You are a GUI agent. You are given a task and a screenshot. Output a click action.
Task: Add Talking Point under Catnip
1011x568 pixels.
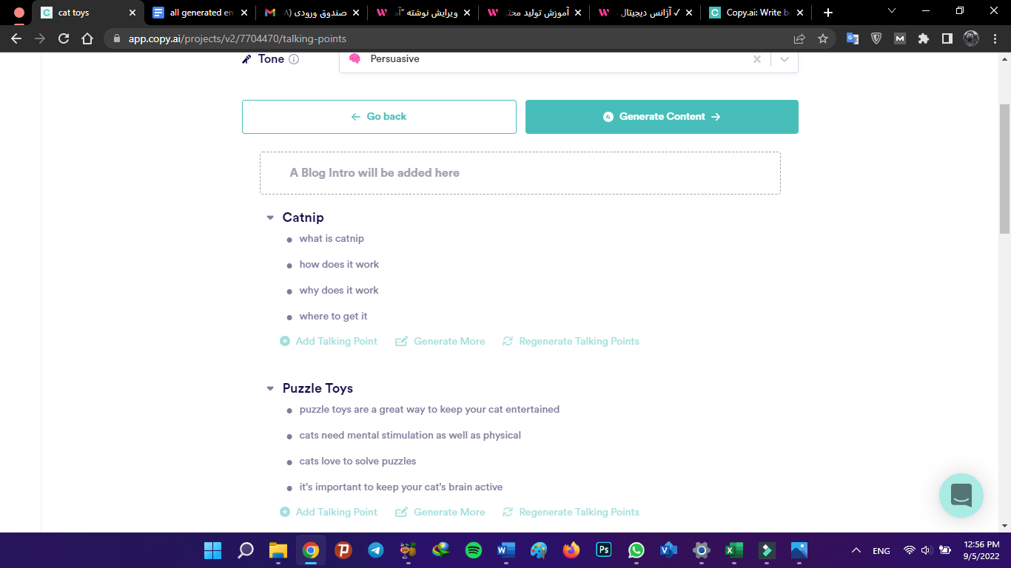(329, 341)
